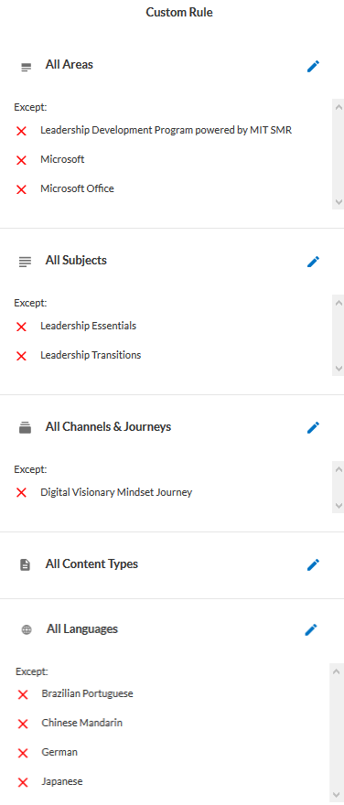Remove Chinese Mandarin from exceptions
Screen dimensions: 344x805
coord(23,724)
